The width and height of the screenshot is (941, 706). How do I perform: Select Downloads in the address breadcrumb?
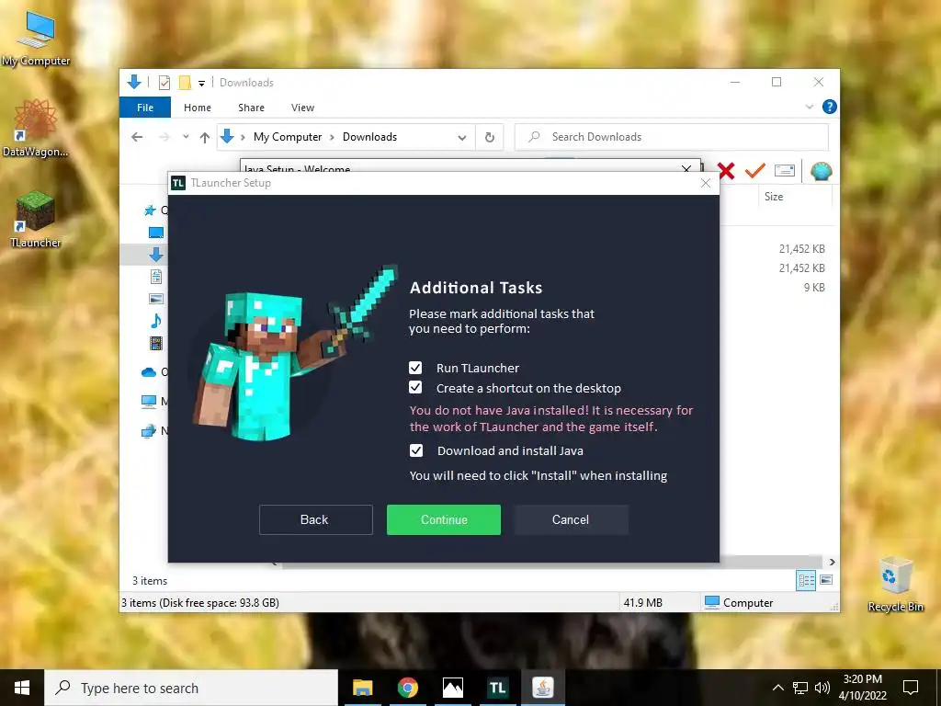pyautogui.click(x=369, y=137)
